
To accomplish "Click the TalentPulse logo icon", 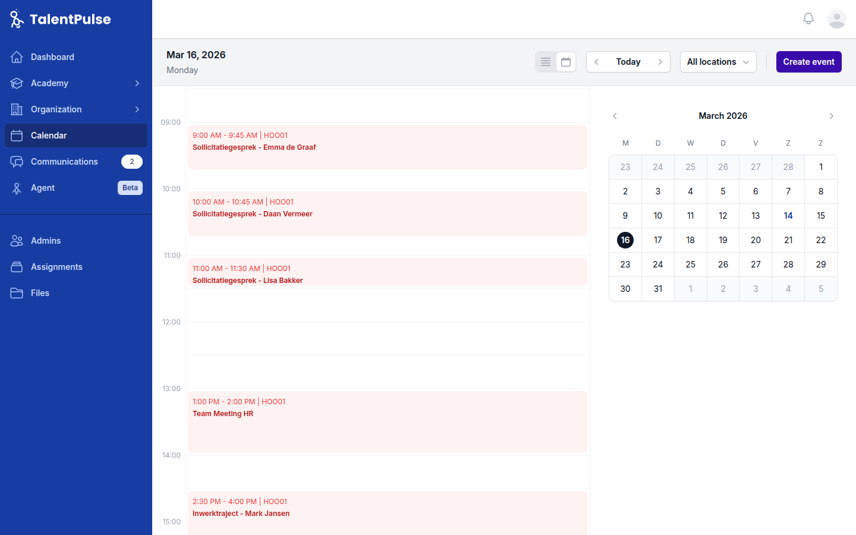I will [x=16, y=18].
